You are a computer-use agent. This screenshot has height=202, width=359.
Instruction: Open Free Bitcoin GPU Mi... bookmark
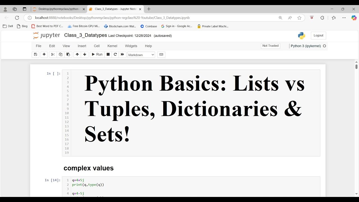(84, 26)
